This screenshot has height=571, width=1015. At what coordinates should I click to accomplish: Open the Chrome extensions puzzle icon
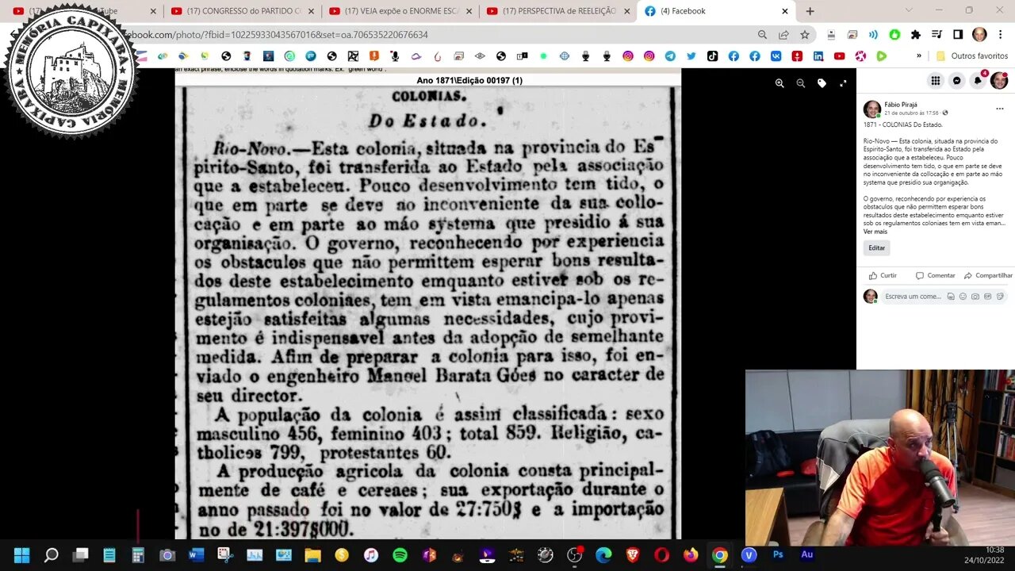tap(916, 35)
